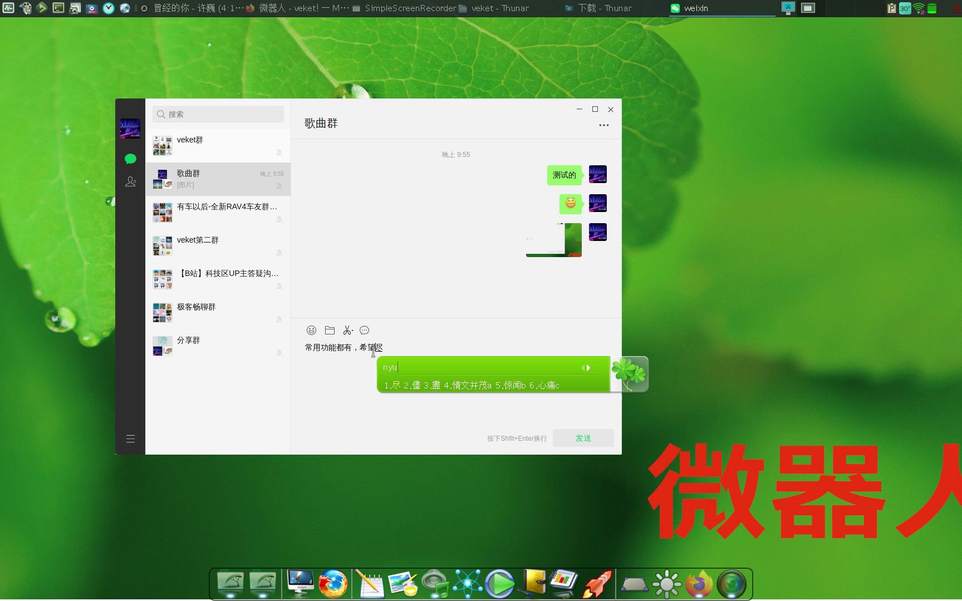962x601 pixels.
Task: Click the grinning emoji message bubble
Action: coord(571,204)
